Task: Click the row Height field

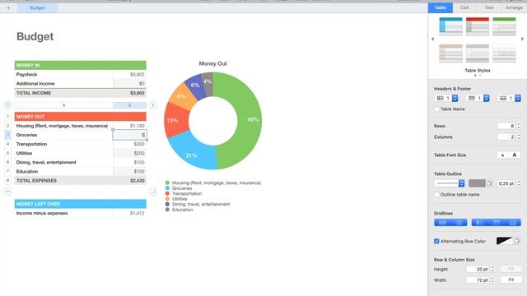Action: pyautogui.click(x=478, y=269)
